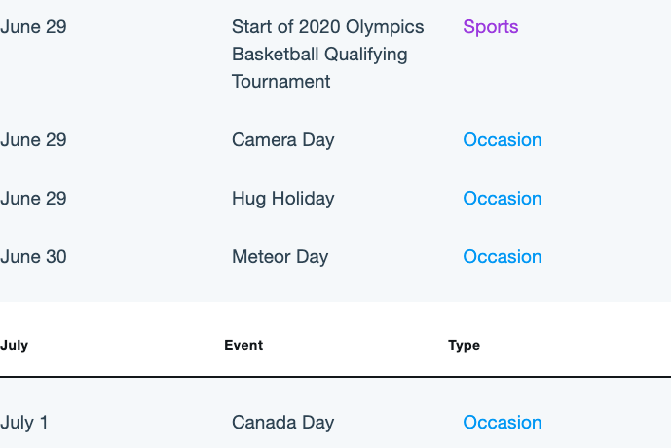Select the Camera Day event name
This screenshot has height=448, width=672.
click(282, 140)
